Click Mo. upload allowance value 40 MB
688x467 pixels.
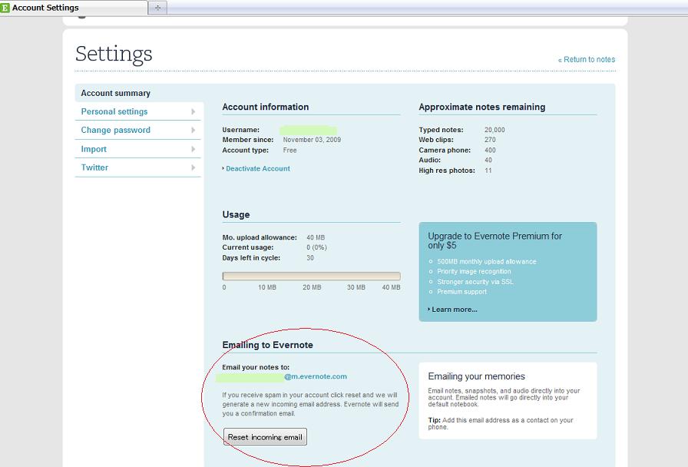(x=316, y=237)
